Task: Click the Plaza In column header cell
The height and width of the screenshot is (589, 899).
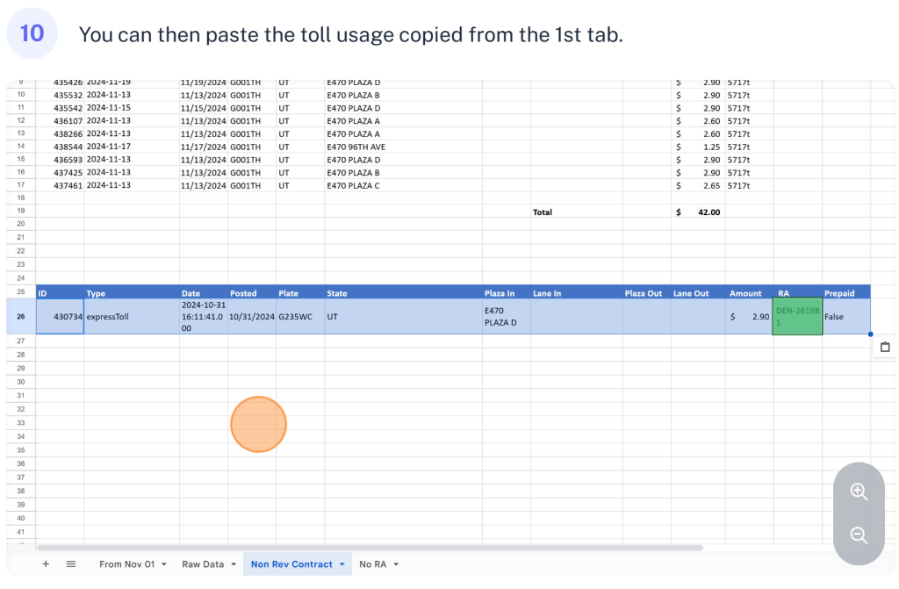Action: pos(506,293)
